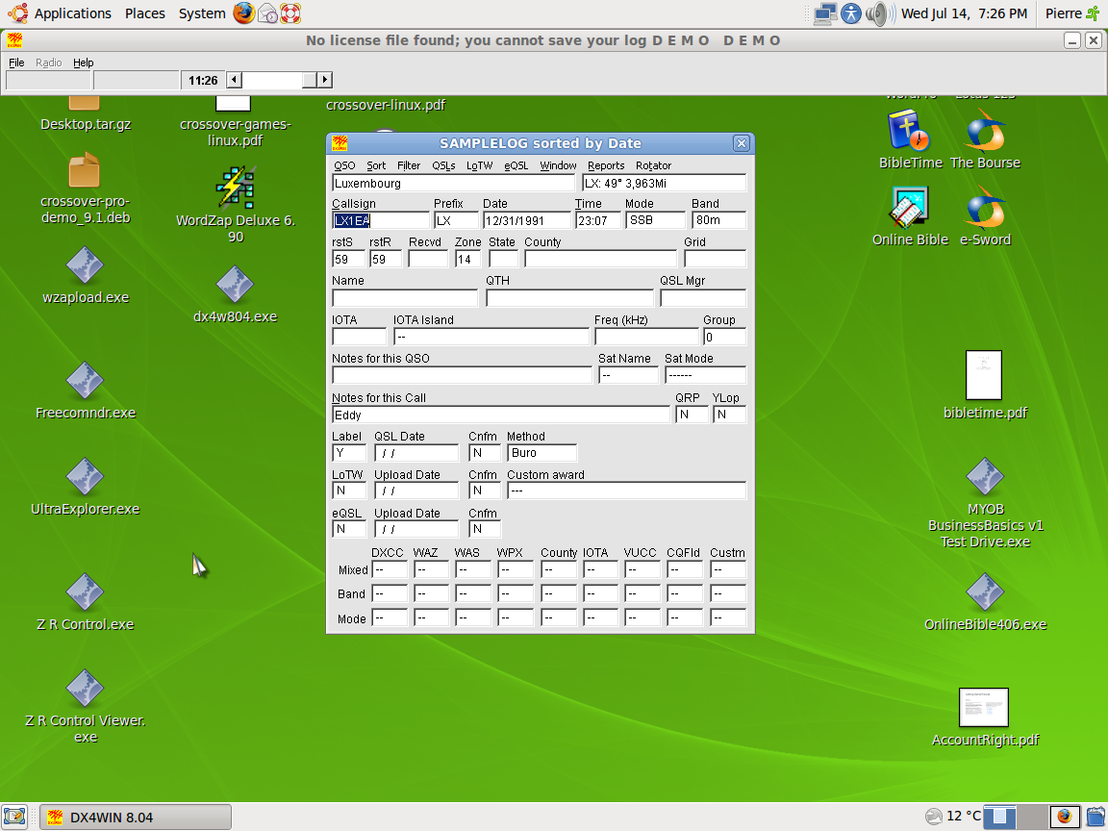Screen dimensions: 1108x831
Task: Open the System menu
Action: (x=202, y=13)
